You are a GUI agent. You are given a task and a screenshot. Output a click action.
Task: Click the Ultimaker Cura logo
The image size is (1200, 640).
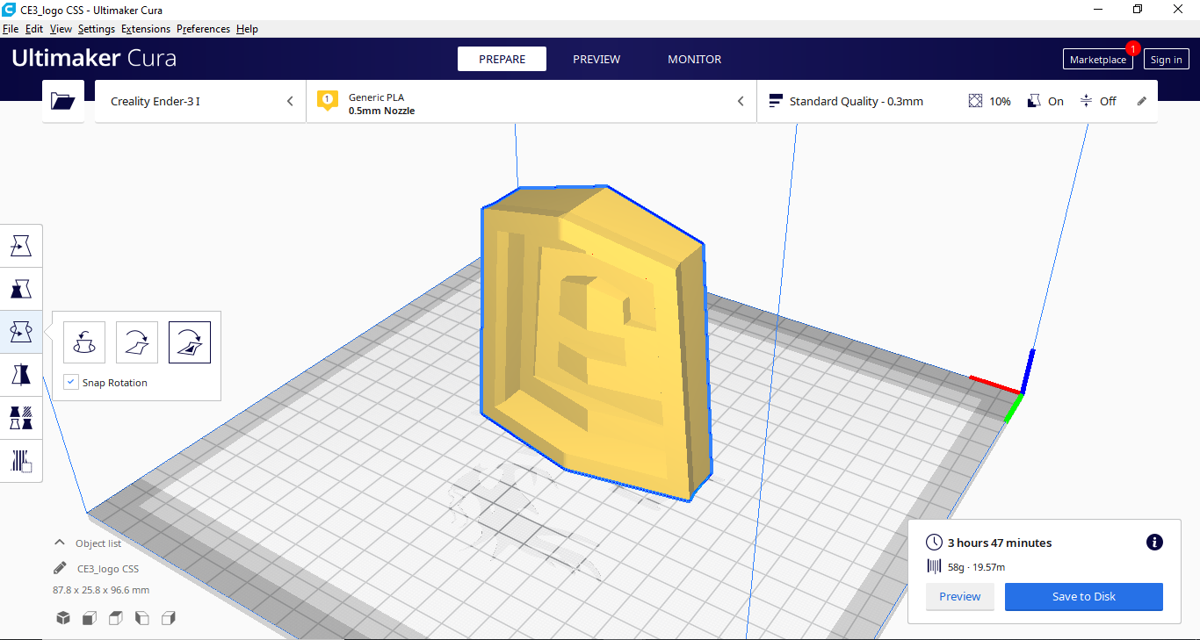(94, 58)
